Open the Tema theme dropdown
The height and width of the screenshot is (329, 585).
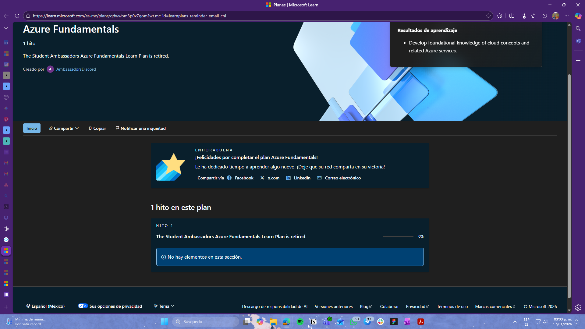[x=164, y=306]
